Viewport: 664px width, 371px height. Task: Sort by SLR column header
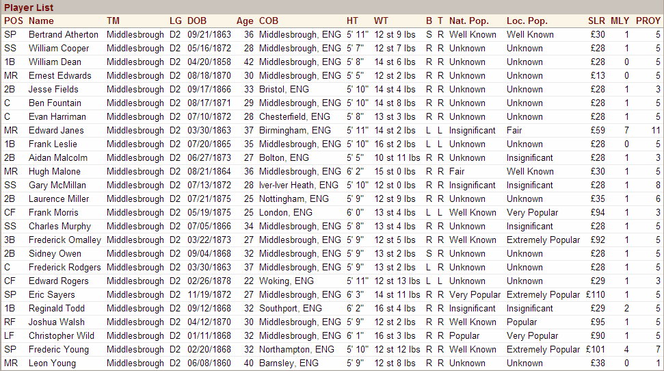click(x=596, y=21)
